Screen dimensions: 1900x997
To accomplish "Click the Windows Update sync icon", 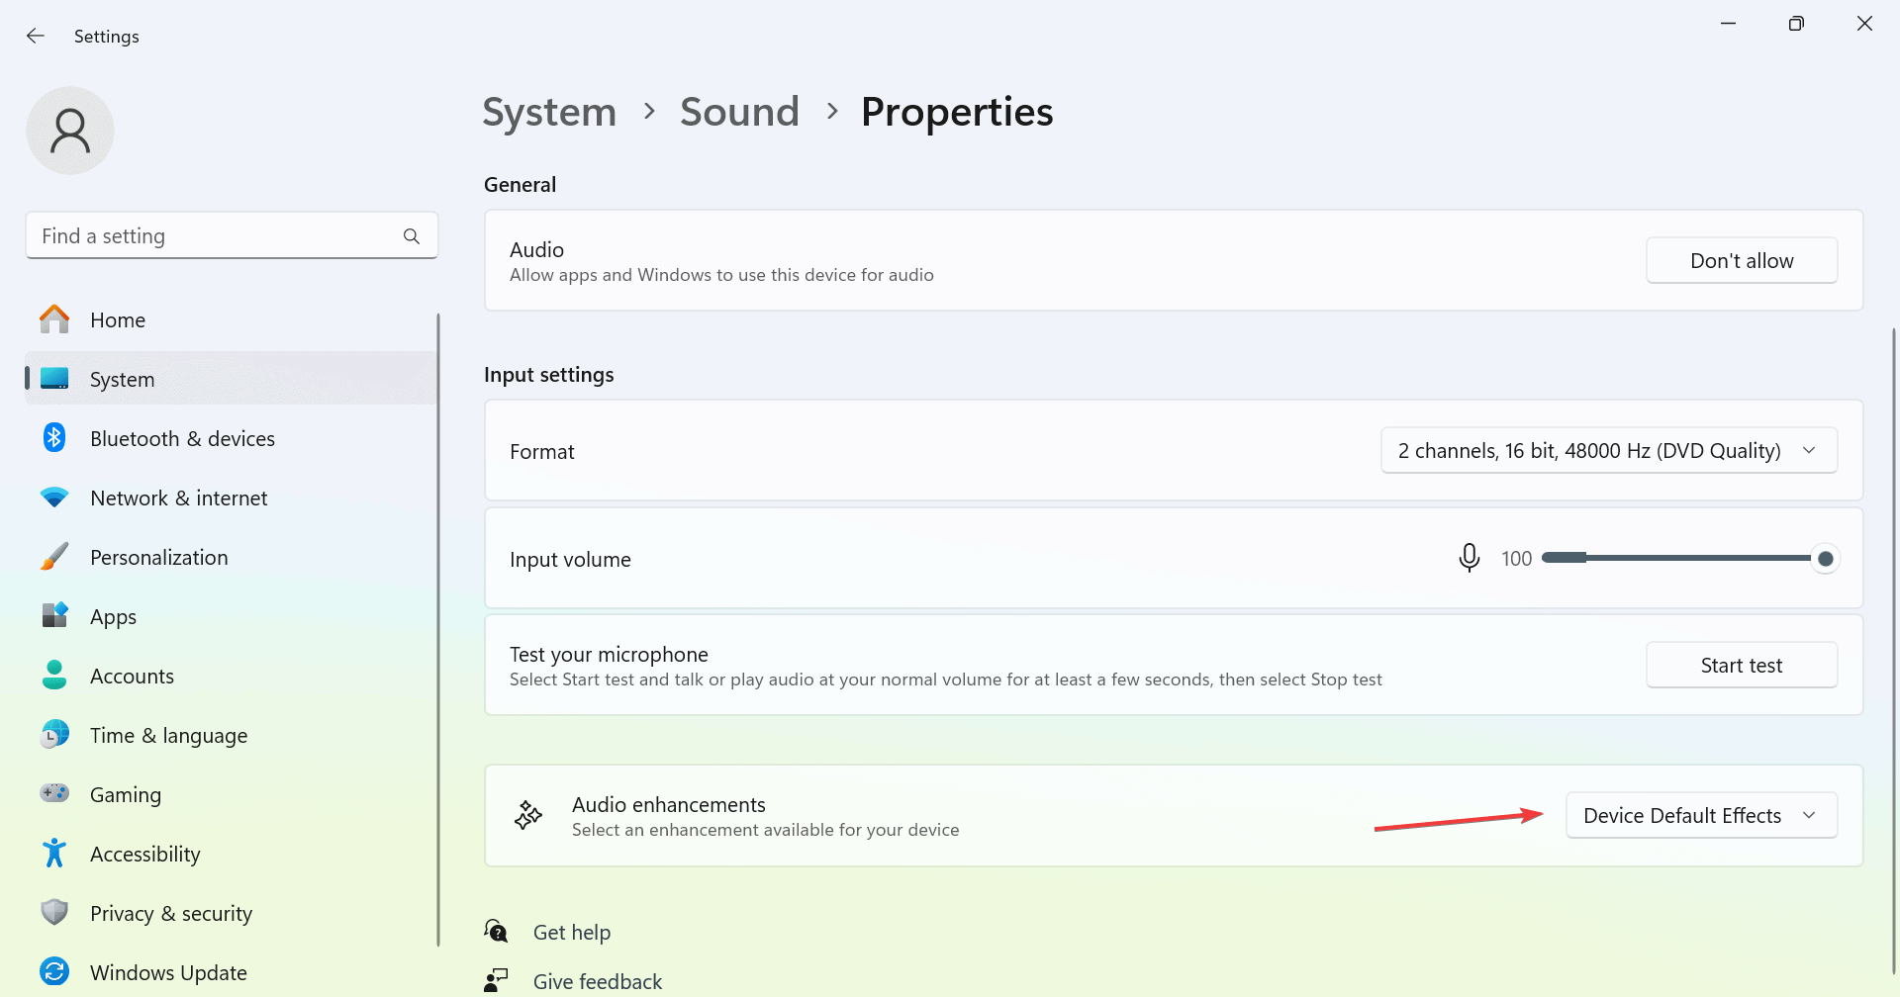I will (x=54, y=971).
